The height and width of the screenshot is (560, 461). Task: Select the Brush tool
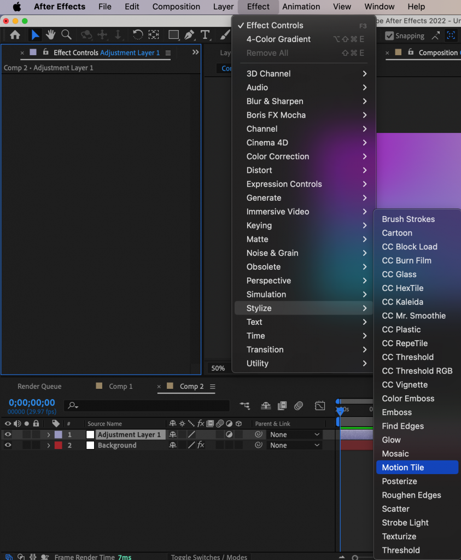pyautogui.click(x=224, y=35)
